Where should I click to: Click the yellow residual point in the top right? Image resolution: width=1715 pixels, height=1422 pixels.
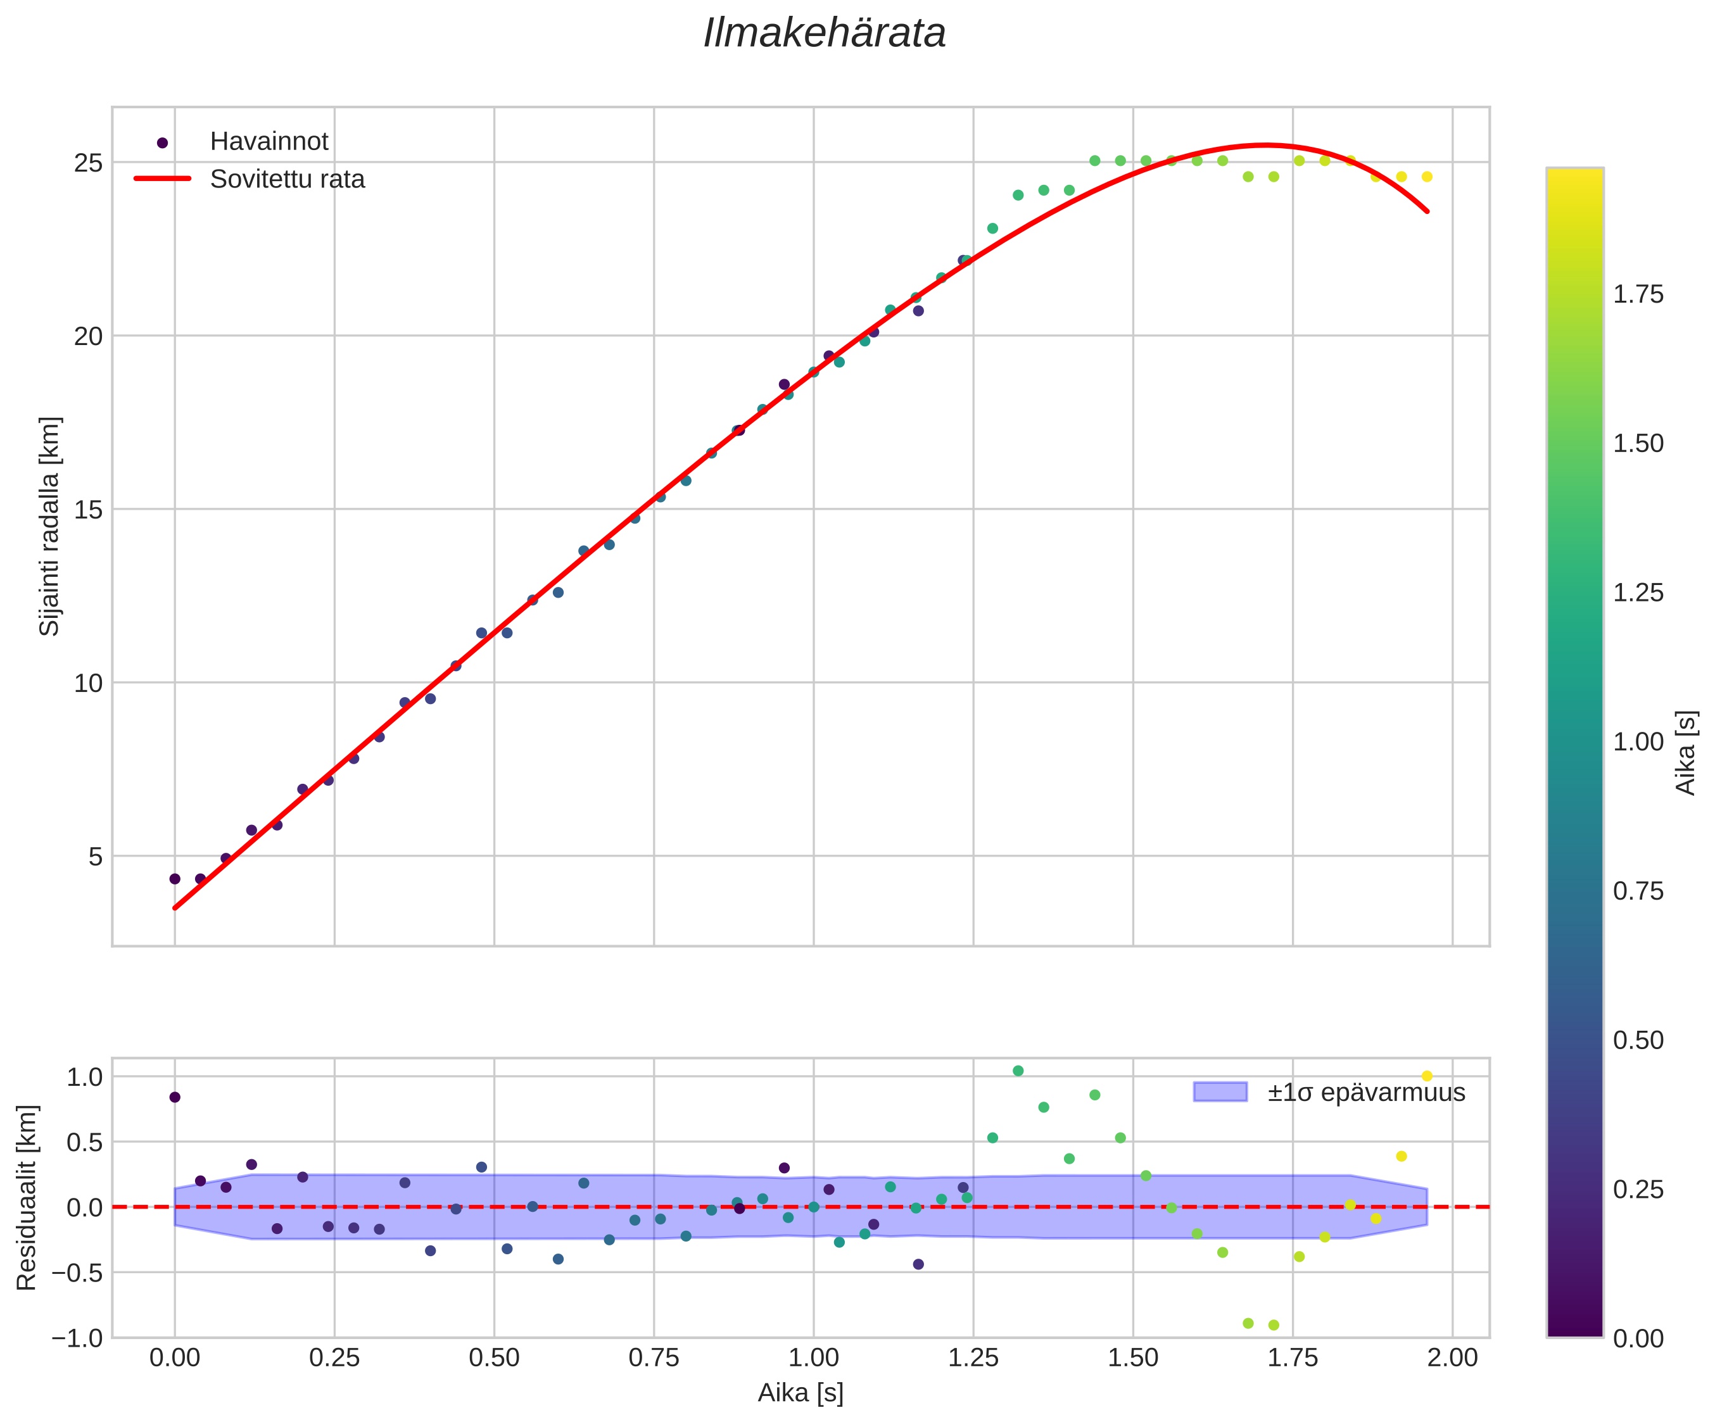(x=1427, y=1076)
